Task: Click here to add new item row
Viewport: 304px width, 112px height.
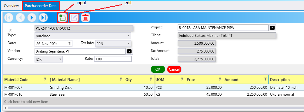Action: (x=153, y=101)
